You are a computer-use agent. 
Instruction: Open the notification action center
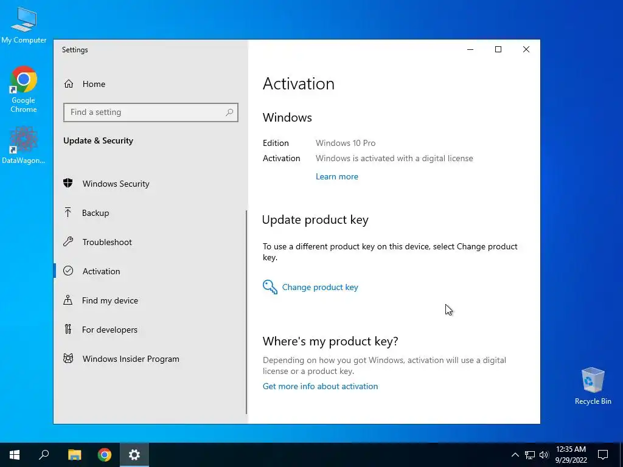(x=603, y=455)
